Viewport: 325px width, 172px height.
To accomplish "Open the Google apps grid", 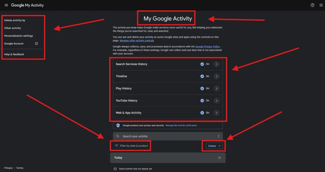I will tap(321, 5).
